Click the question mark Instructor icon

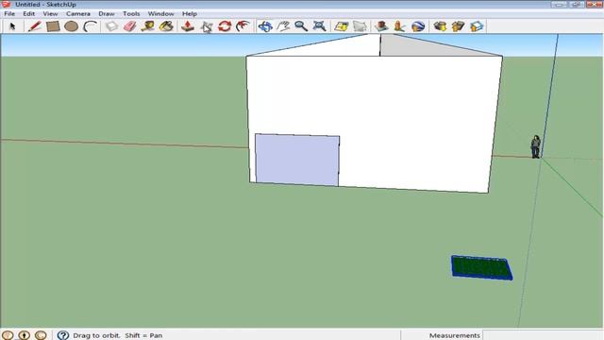pyautogui.click(x=63, y=335)
